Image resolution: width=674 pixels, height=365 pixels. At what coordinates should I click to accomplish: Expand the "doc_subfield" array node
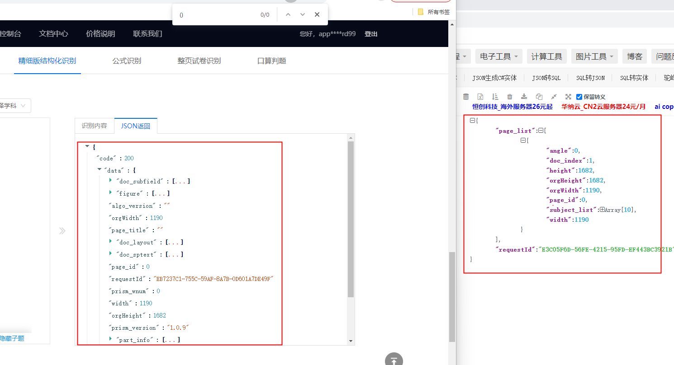click(x=111, y=180)
